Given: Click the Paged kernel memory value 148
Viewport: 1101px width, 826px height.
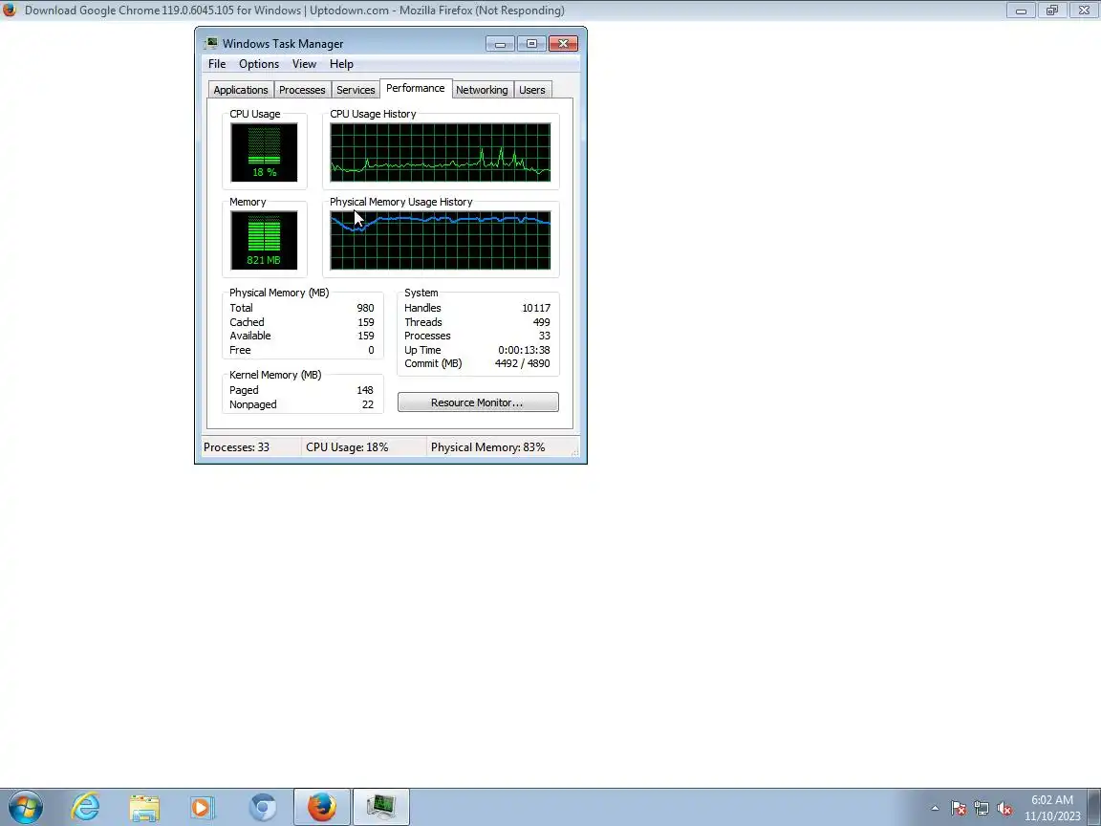Looking at the screenshot, I should tap(364, 390).
